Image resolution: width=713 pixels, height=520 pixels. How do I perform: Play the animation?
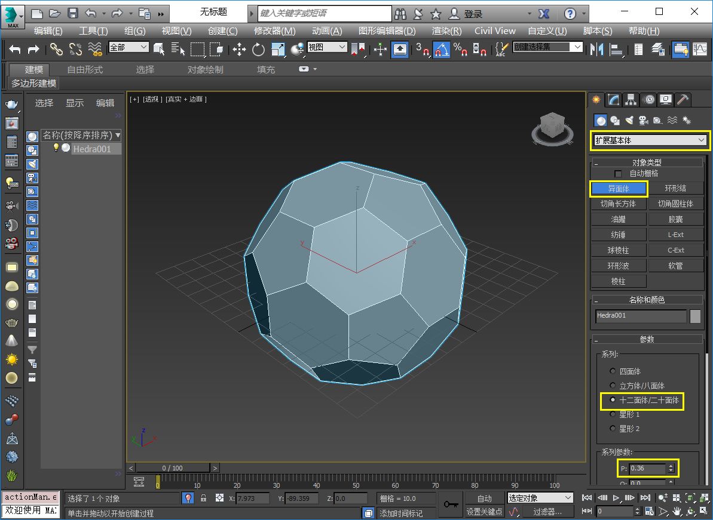pos(616,498)
